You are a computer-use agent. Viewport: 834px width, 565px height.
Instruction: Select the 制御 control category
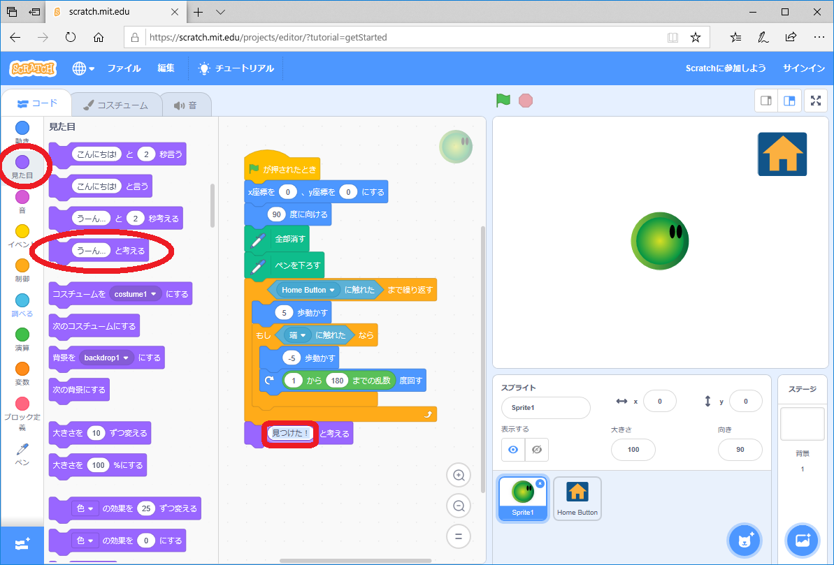click(22, 270)
